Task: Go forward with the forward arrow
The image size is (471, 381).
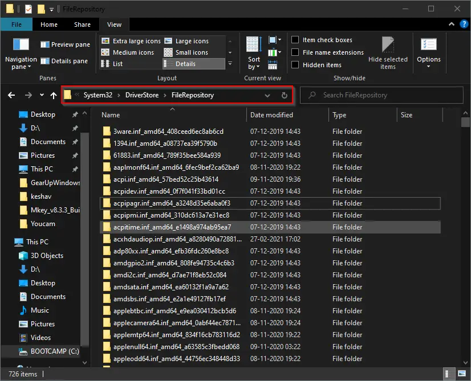Action: [x=29, y=95]
